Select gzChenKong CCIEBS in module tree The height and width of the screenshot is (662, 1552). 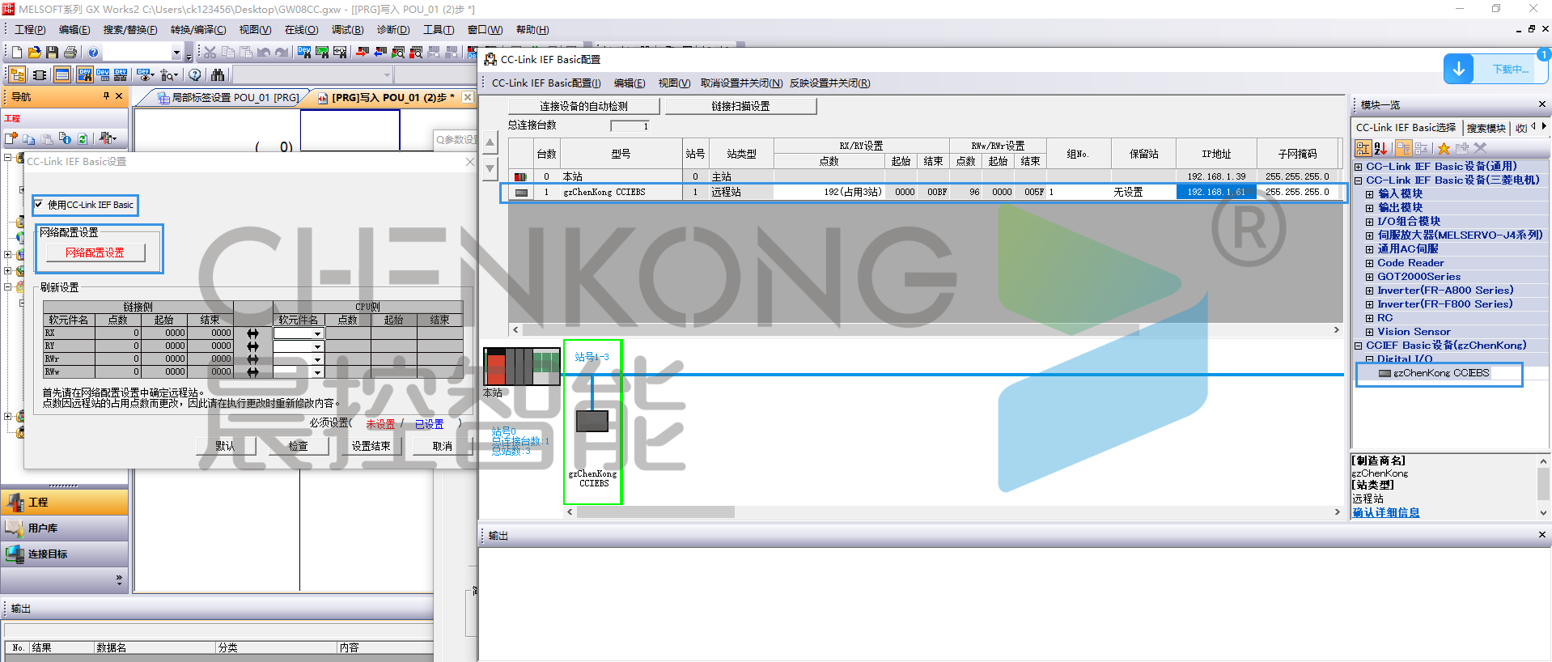click(1440, 373)
